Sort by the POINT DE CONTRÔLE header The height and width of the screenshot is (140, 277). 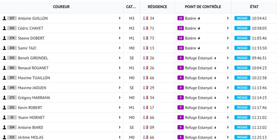(x=203, y=7)
